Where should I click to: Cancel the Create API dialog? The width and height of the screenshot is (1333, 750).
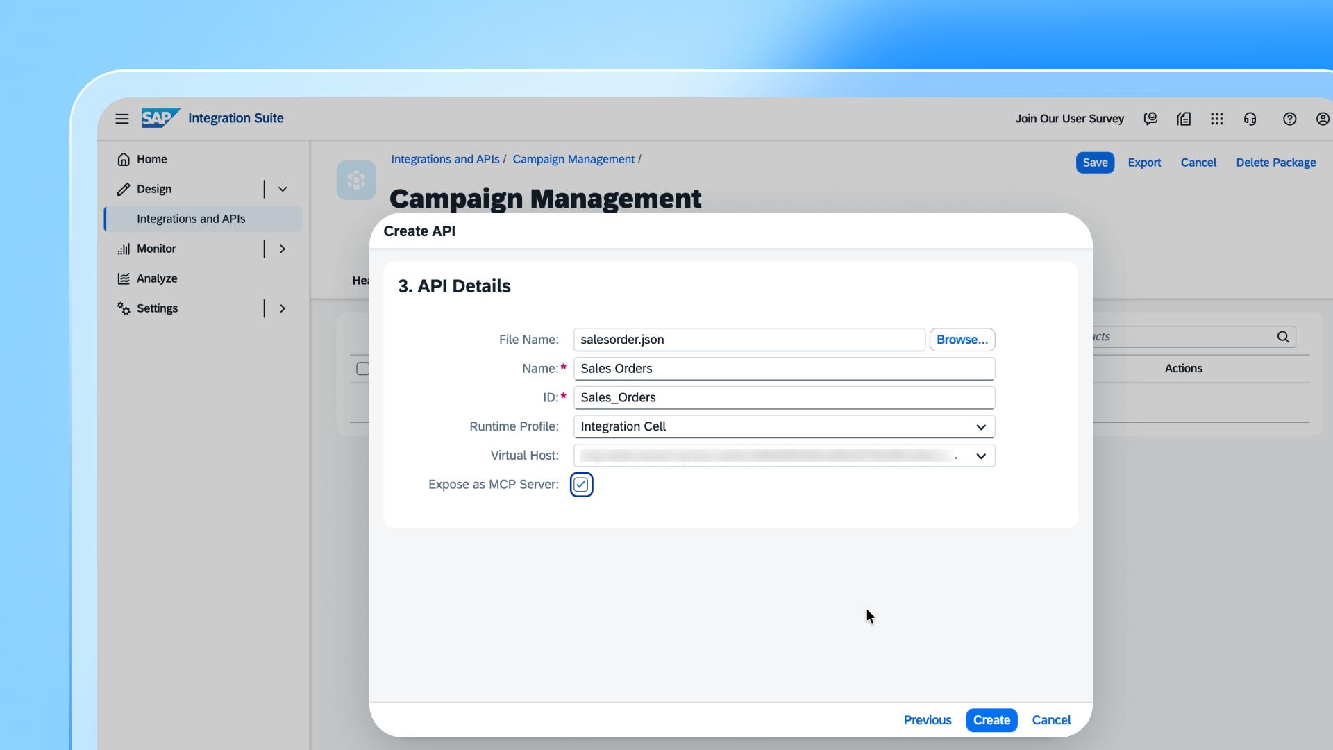(x=1051, y=720)
